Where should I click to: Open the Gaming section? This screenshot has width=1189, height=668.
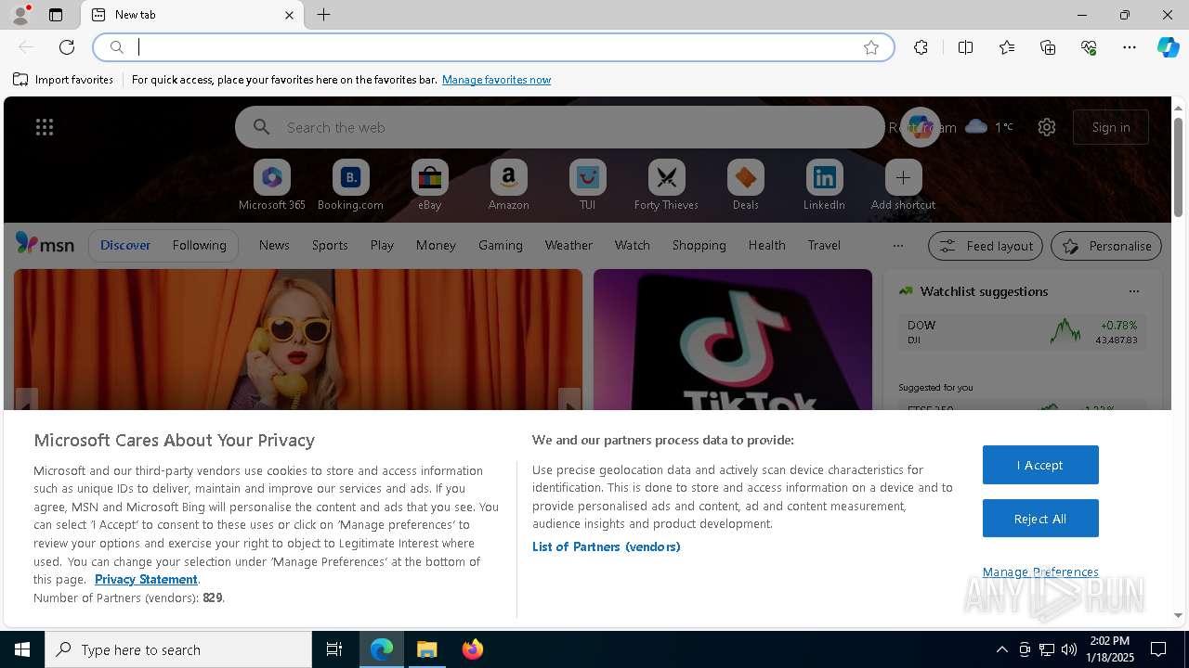500,245
